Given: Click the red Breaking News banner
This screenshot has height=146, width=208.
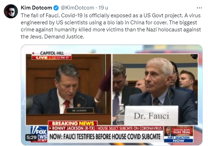Looking at the screenshot, I should (x=73, y=123).
